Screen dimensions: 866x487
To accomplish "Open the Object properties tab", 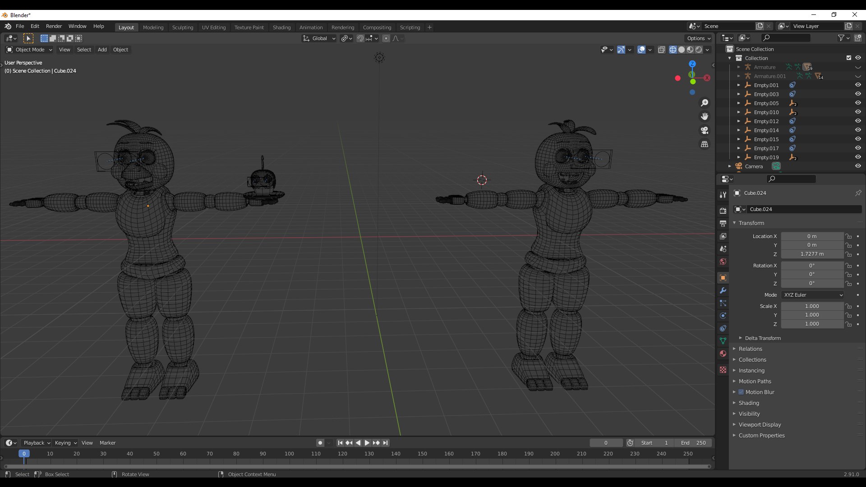I will [x=723, y=278].
